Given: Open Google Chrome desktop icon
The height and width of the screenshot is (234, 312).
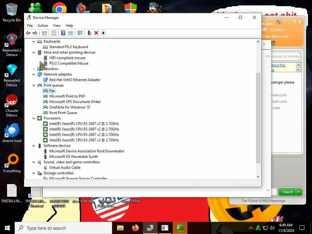Looking at the screenshot, I should (59, 8).
